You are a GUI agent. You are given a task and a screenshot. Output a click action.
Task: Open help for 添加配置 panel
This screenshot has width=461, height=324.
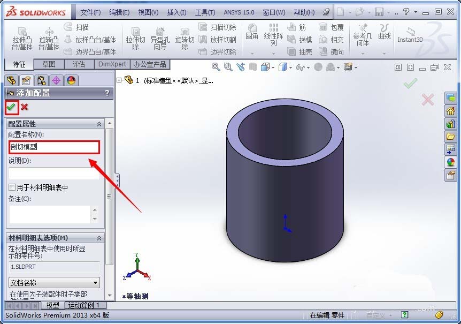click(107, 93)
